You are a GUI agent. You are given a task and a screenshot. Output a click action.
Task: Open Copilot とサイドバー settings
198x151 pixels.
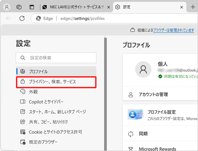click(56, 102)
